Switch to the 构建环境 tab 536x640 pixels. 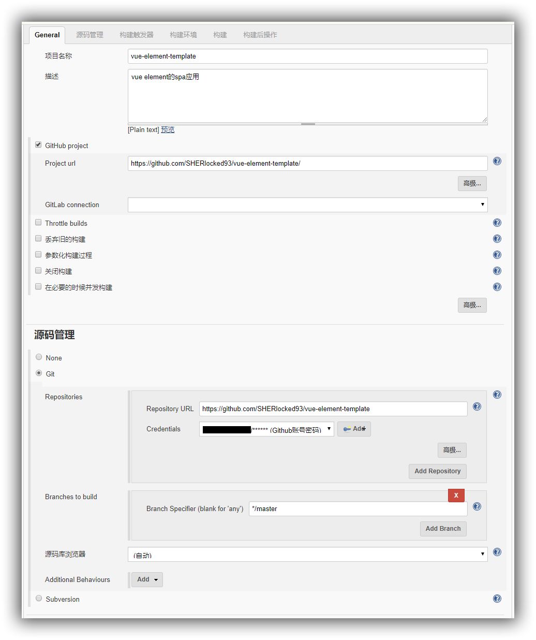click(x=183, y=35)
